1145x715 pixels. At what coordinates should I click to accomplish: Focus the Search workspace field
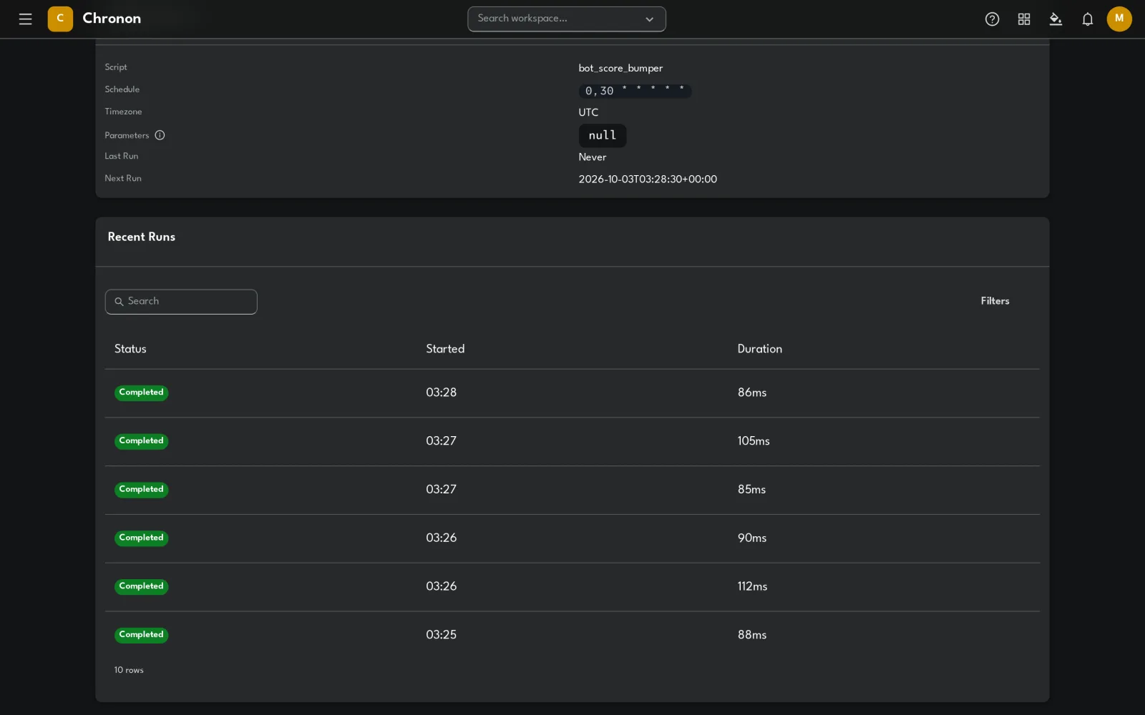point(567,19)
